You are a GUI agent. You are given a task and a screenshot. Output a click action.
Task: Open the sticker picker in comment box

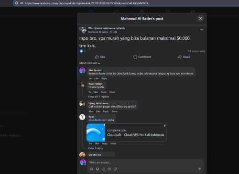115,169
